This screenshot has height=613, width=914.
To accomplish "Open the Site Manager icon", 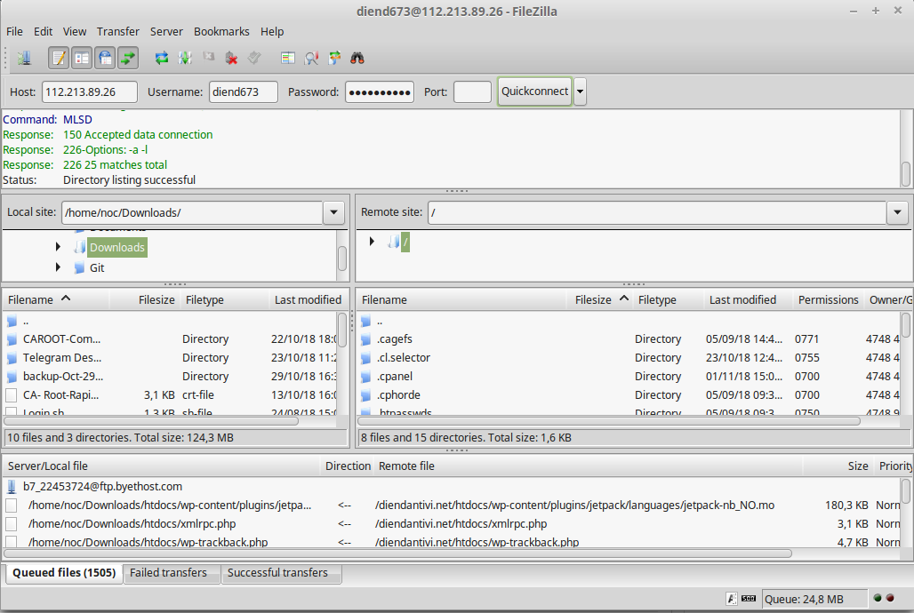I will point(24,58).
